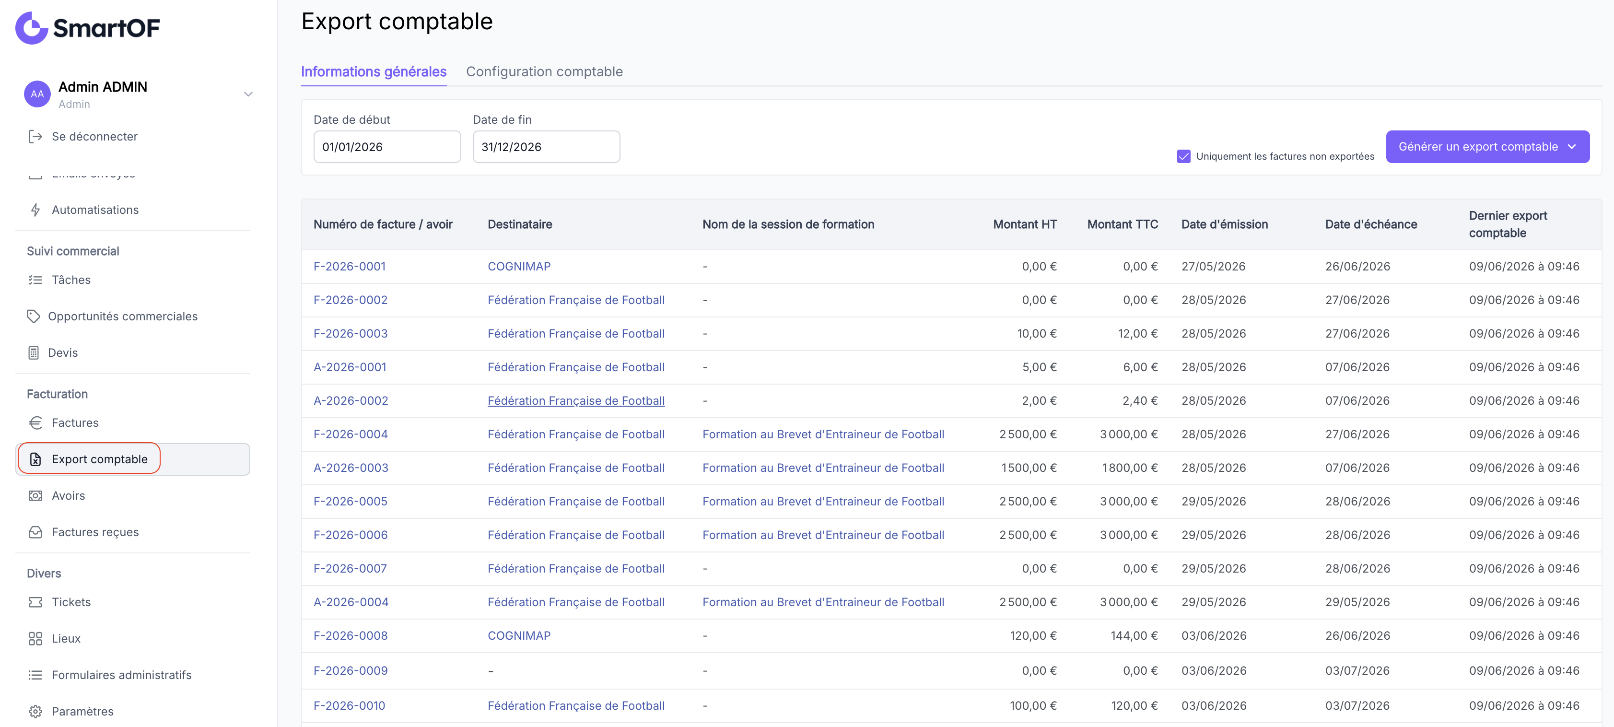Image resolution: width=1614 pixels, height=727 pixels.
Task: Click the Automatisations lightning icon
Action: tap(35, 210)
